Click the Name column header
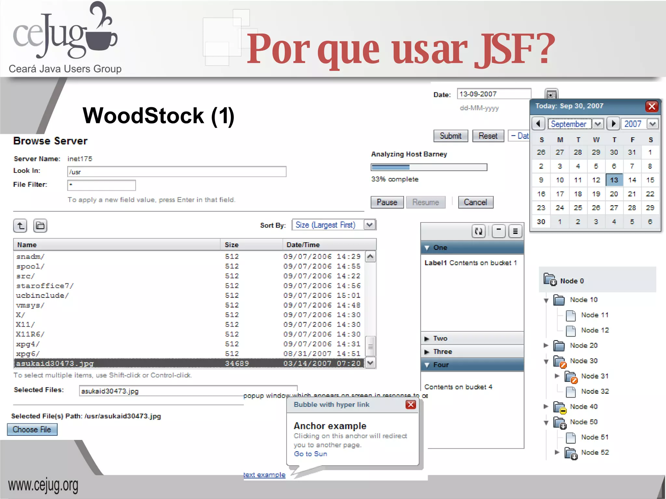Image resolution: width=666 pixels, height=499 pixels. click(x=117, y=245)
